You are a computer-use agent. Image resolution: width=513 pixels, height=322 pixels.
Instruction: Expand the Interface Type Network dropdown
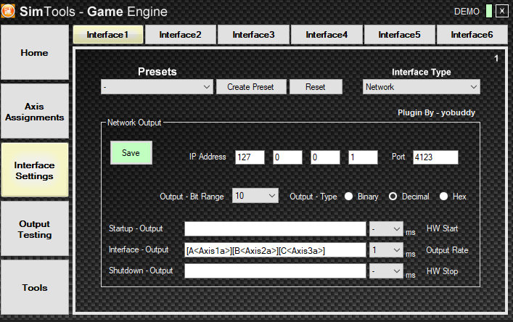(x=422, y=87)
